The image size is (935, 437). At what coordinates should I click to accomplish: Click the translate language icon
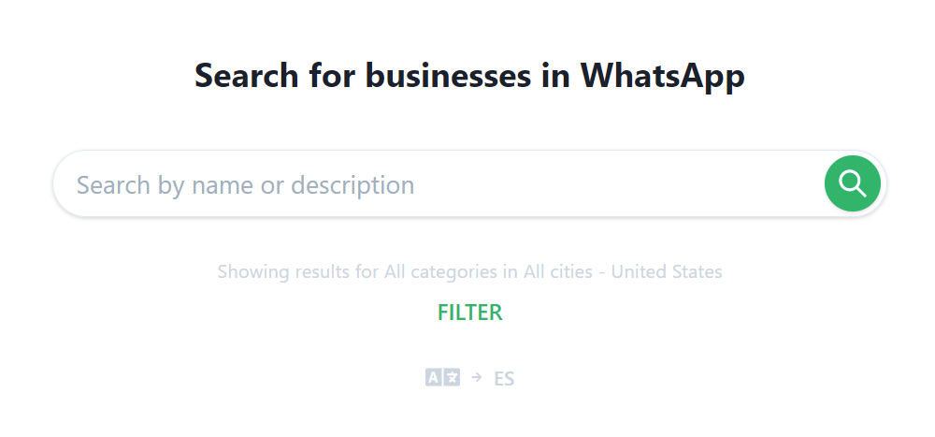[x=442, y=377]
